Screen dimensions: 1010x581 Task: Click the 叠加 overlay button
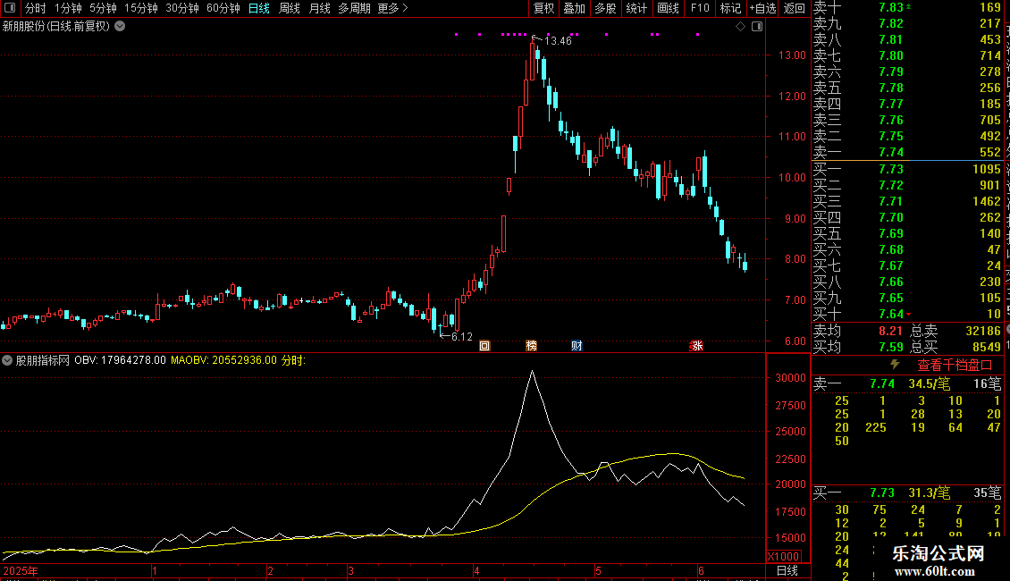(x=575, y=8)
